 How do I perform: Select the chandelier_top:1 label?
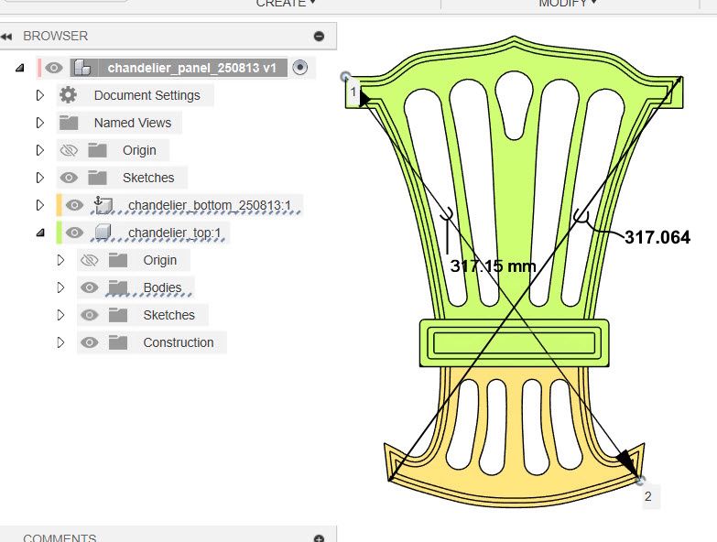click(x=174, y=233)
